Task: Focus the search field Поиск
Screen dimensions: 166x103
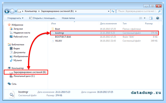Action: (x=138, y=11)
